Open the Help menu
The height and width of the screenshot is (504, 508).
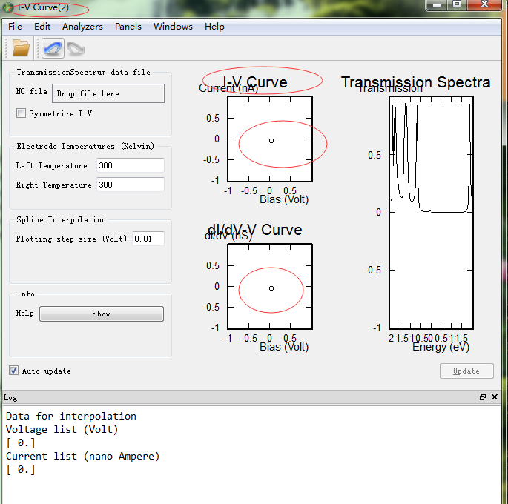(214, 27)
